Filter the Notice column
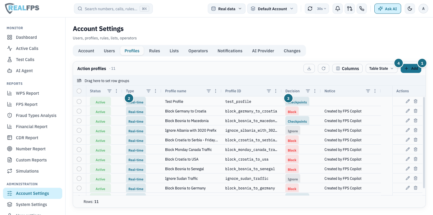The width and height of the screenshot is (433, 215). 368,91
